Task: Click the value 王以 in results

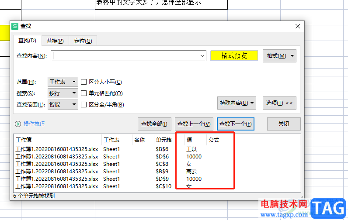Action: tap(191, 149)
